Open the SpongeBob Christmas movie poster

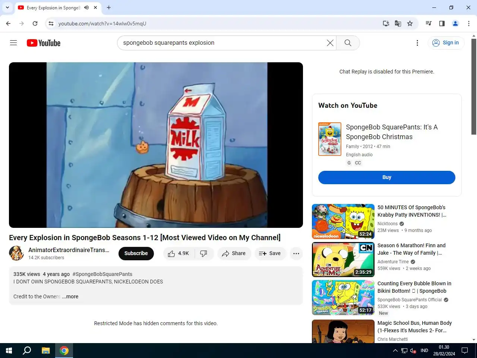pyautogui.click(x=330, y=139)
